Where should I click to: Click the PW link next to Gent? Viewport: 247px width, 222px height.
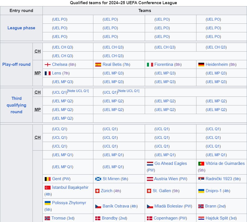click(x=66, y=179)
